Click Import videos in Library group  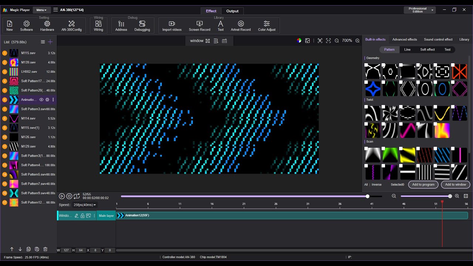pos(172,25)
